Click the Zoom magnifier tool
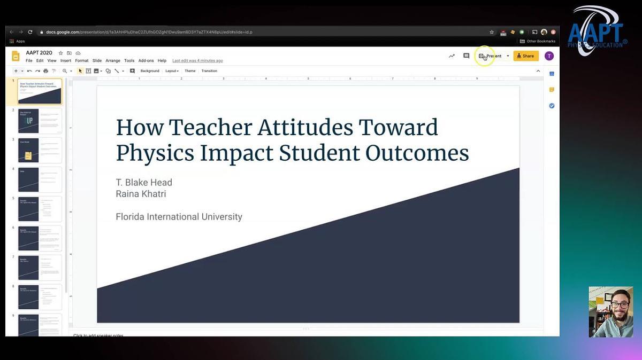 (x=65, y=71)
